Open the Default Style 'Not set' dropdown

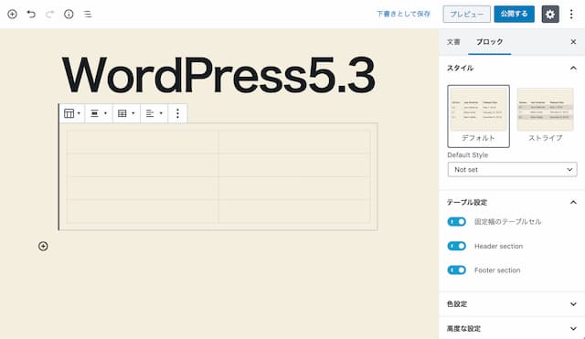click(512, 170)
